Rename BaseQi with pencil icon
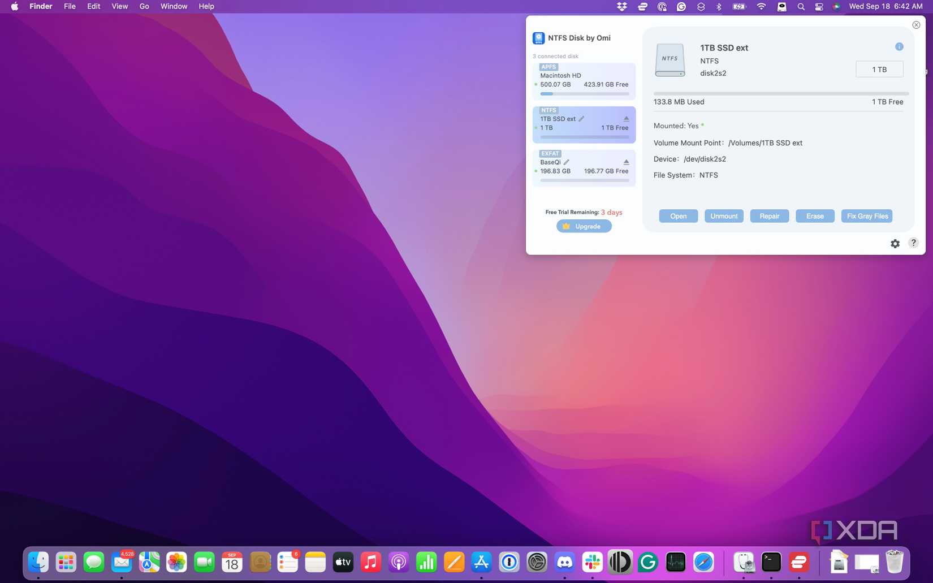The height and width of the screenshot is (583, 933). point(567,162)
